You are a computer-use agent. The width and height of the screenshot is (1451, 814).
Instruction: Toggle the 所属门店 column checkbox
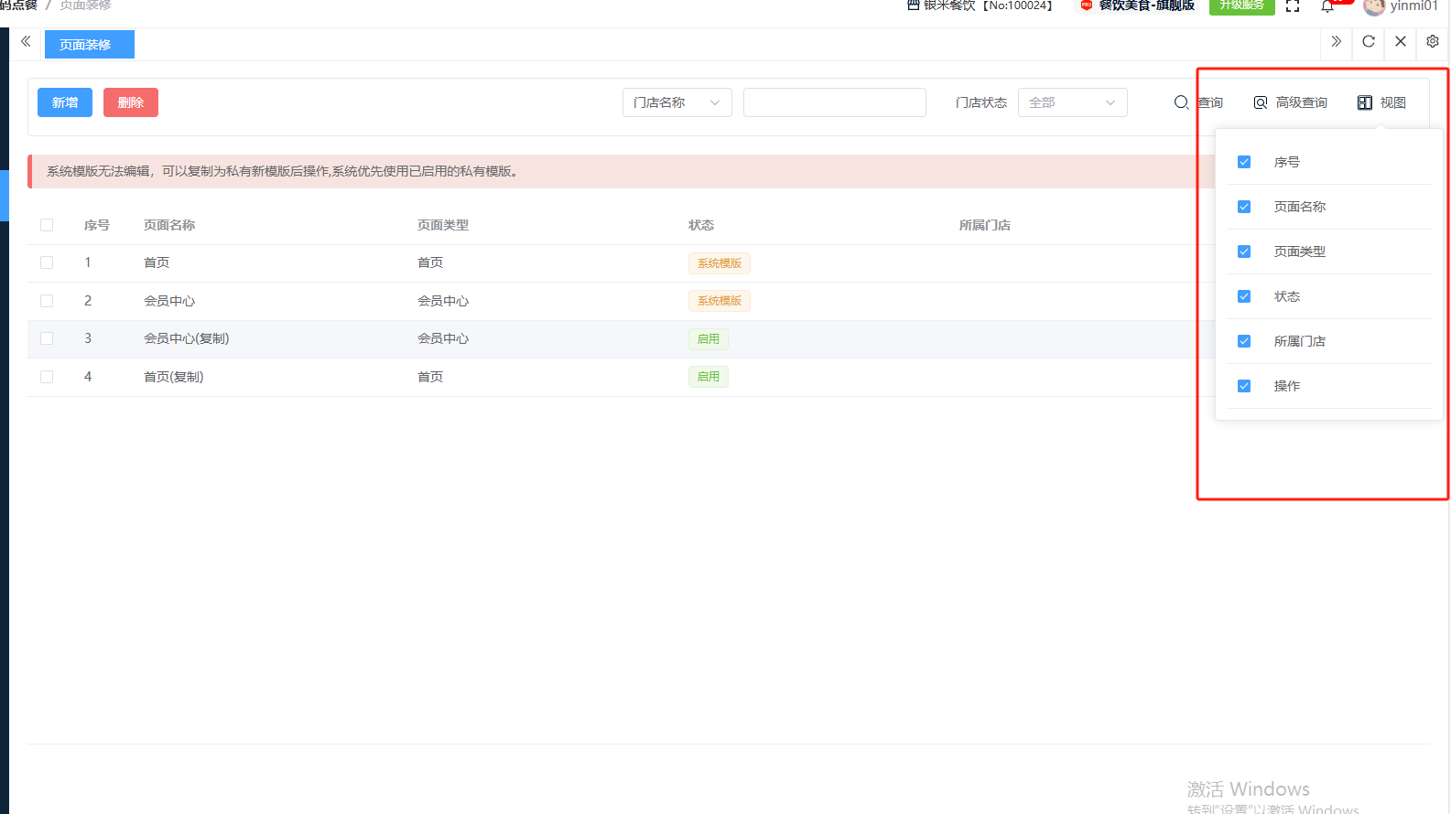(1244, 341)
